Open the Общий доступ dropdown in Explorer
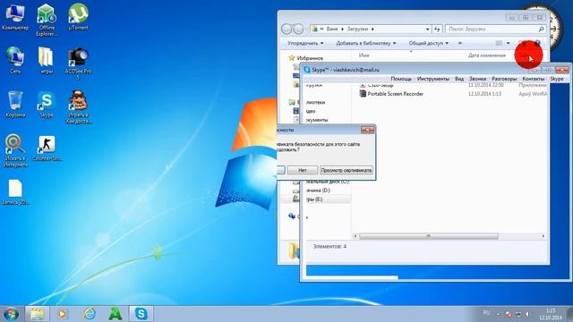Image resolution: width=573 pixels, height=322 pixels. pos(428,43)
